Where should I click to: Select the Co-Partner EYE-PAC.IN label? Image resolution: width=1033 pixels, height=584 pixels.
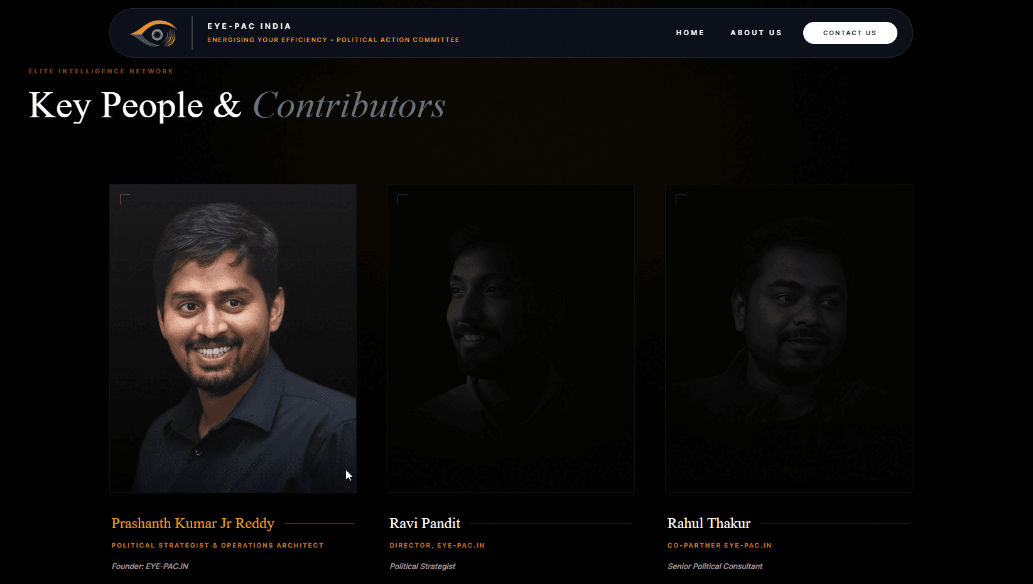[719, 546]
